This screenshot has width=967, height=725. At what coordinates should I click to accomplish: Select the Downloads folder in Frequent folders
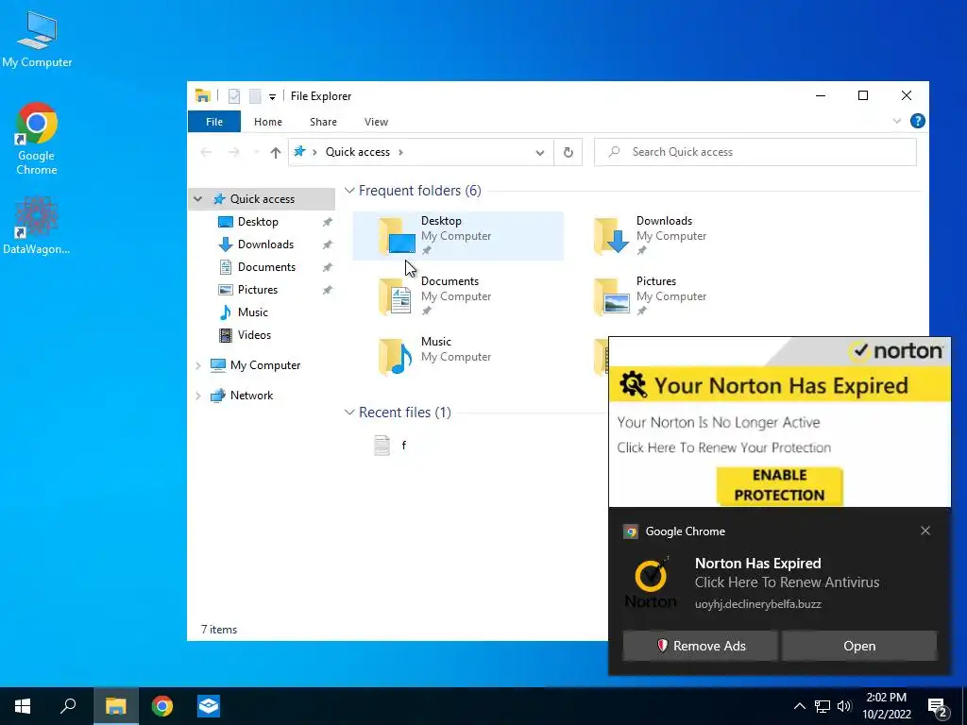(x=672, y=235)
